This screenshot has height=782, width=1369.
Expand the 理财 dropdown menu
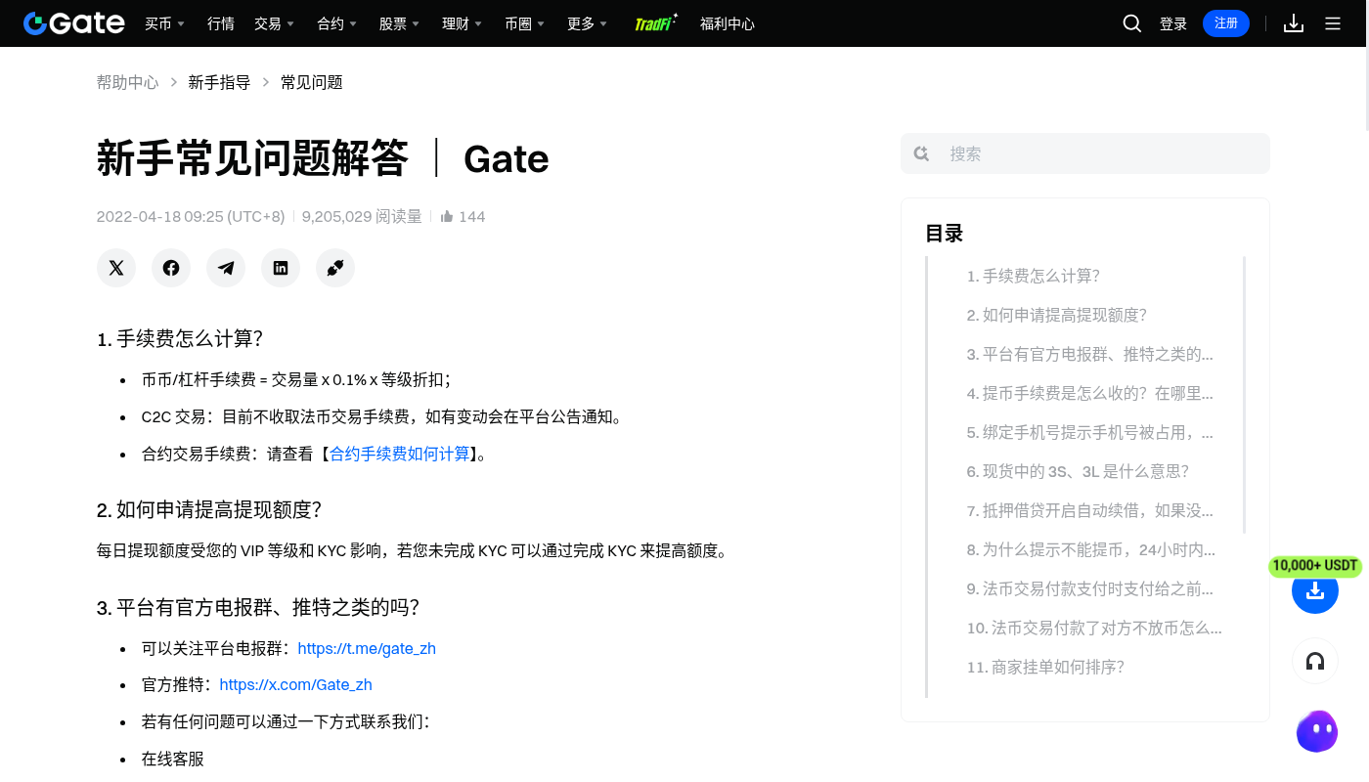point(463,23)
